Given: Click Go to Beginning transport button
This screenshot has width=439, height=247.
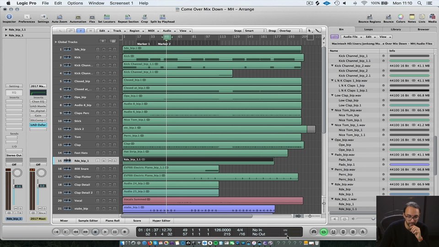Looking at the screenshot, I should [56, 232].
